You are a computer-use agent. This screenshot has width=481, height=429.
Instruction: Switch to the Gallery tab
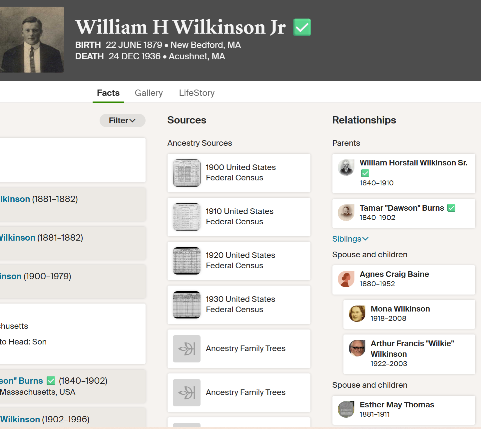[x=149, y=93]
